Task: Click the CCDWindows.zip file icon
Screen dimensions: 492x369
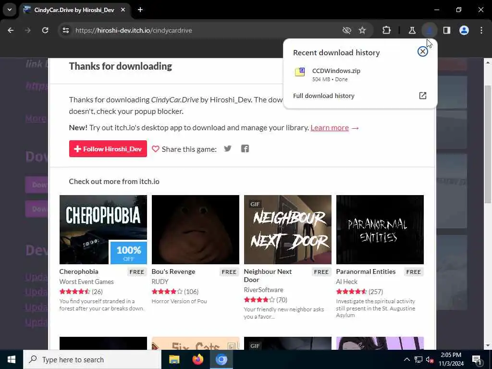Action: [300, 72]
